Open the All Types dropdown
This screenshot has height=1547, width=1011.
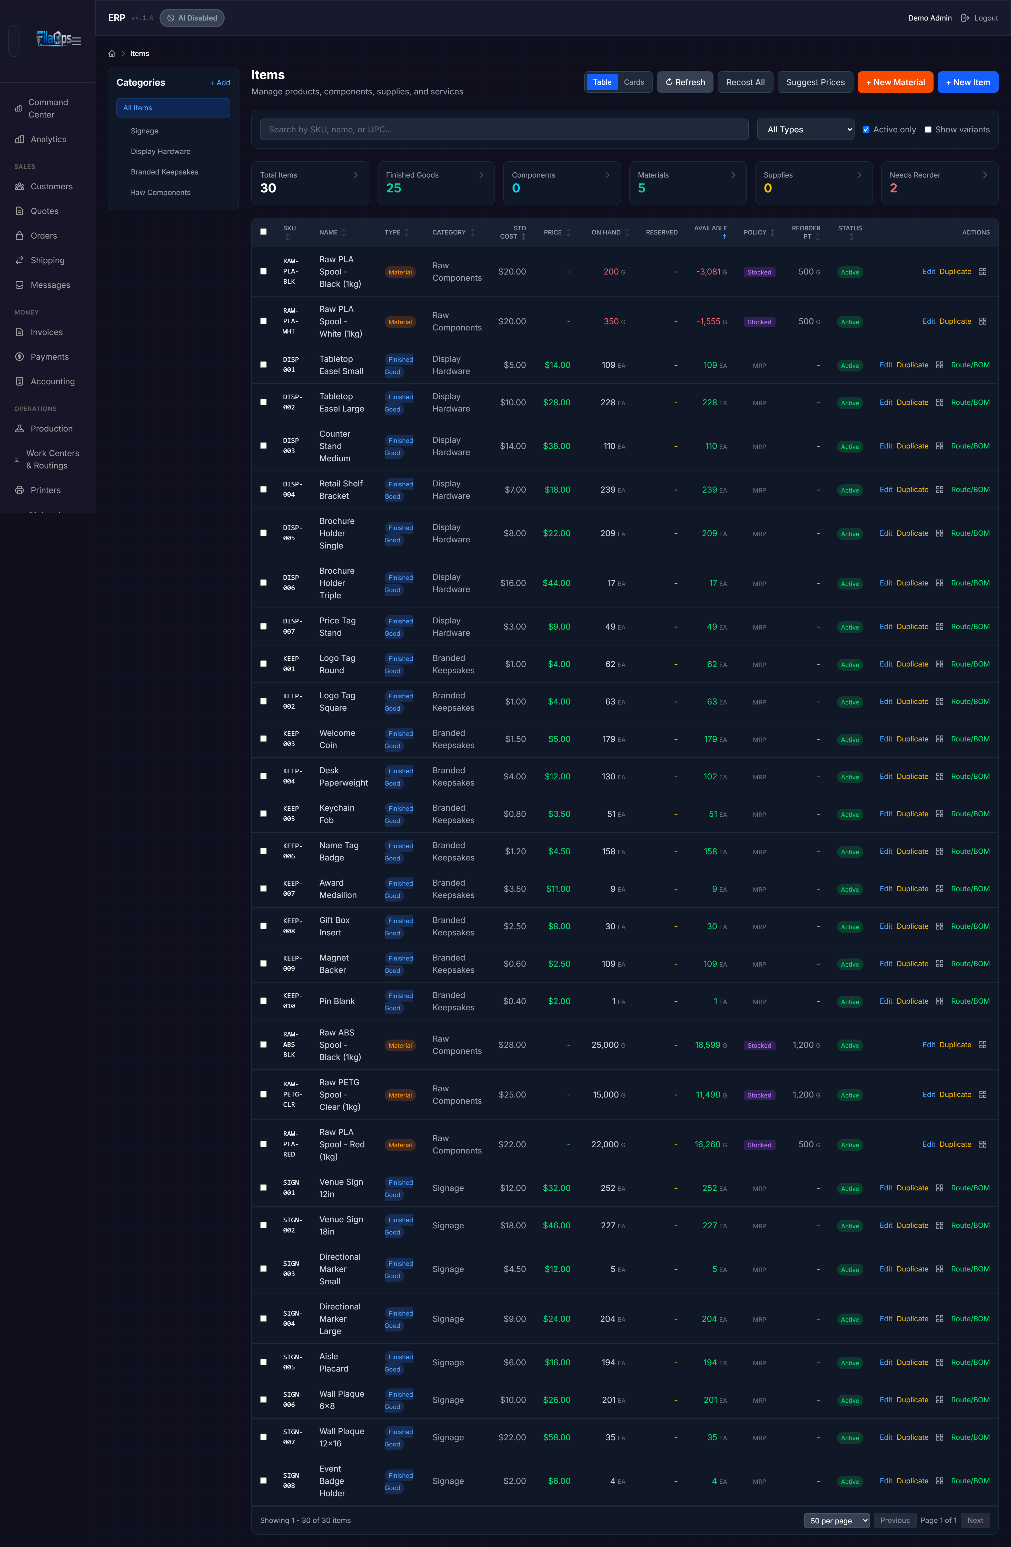(x=806, y=129)
